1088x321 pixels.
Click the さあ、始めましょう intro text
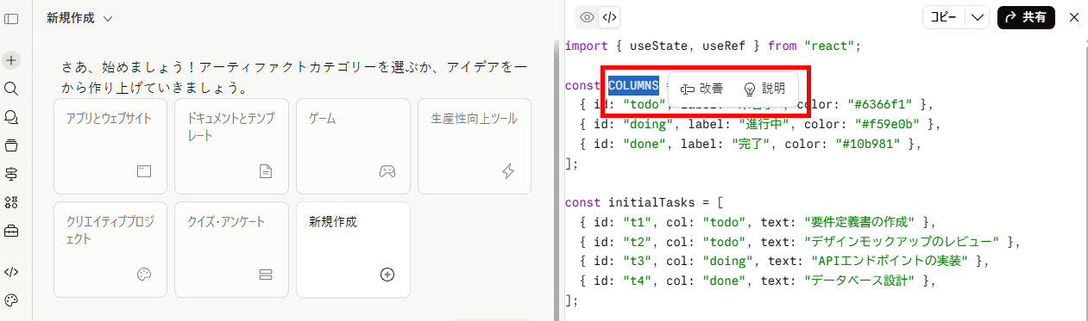[x=295, y=77]
